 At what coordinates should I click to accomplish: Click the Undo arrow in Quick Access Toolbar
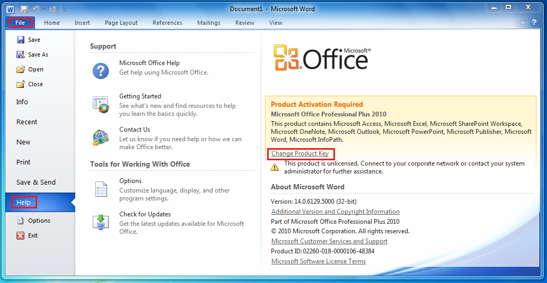36,10
